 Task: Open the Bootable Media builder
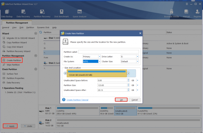[172, 13]
